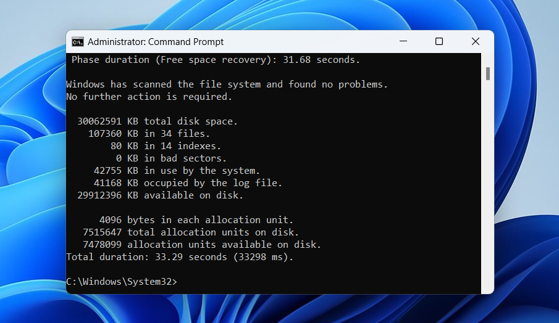This screenshot has height=323, width=559.
Task: Click 'Phase duration (Free space recovery)' line
Action: [x=216, y=60]
